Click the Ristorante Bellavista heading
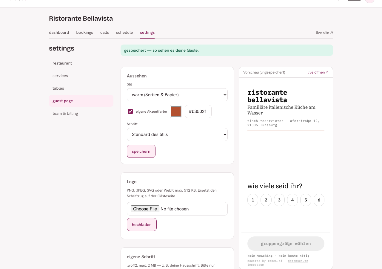Viewport: 382px width, 269px height. click(81, 19)
